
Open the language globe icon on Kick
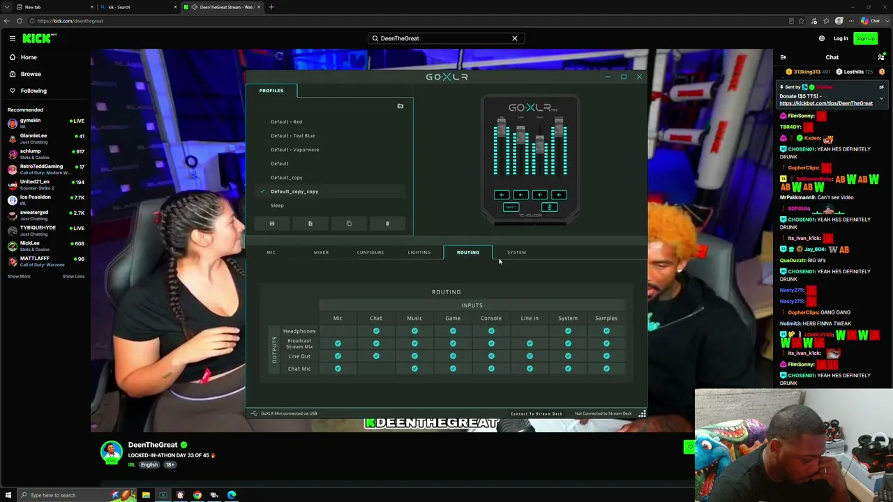[822, 38]
